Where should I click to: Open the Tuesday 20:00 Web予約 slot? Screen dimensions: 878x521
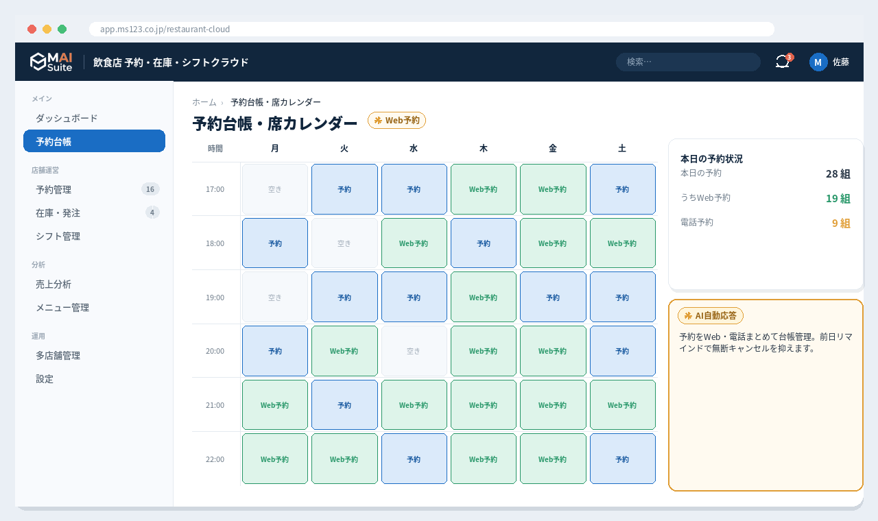click(344, 351)
